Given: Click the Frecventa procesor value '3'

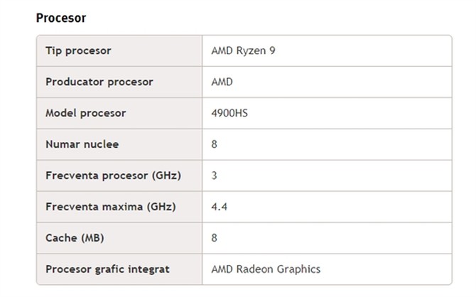Looking at the screenshot, I should [x=215, y=175].
